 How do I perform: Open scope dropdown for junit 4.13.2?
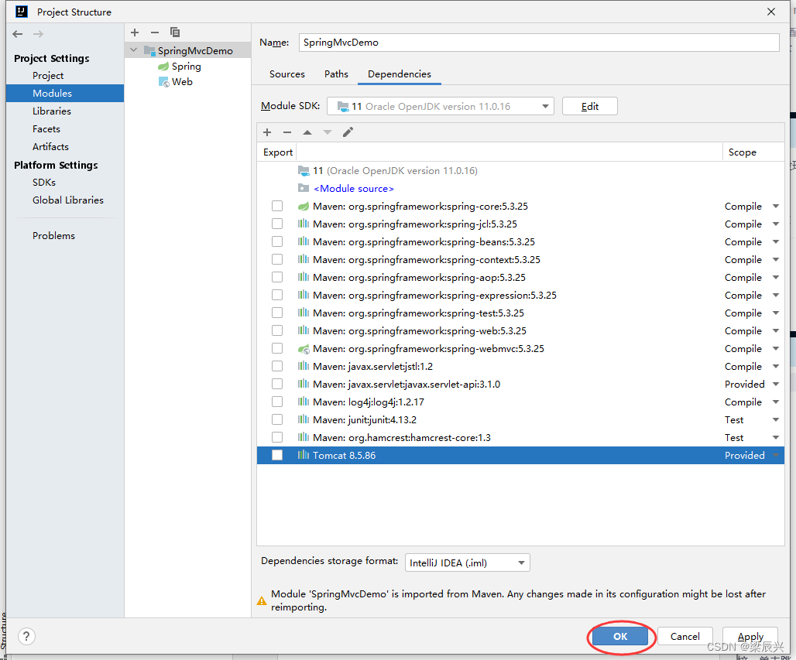[776, 420]
